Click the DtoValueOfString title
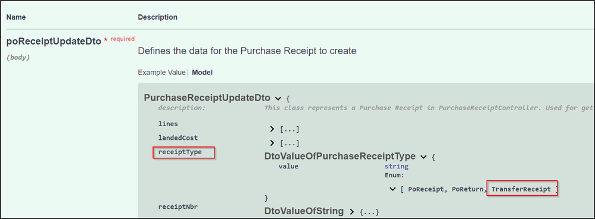Viewport: 595px width, 219px height. click(x=304, y=211)
